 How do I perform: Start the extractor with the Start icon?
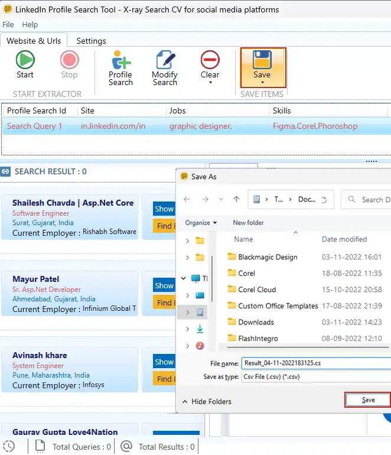(25, 60)
